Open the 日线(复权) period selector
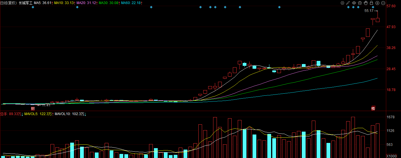Image resolution: width=401 pixels, height=158 pixels. pos(8,3)
